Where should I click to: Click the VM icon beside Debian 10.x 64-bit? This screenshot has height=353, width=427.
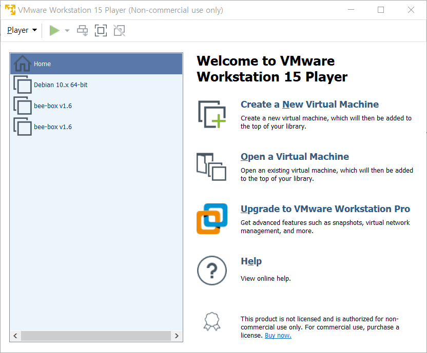[23, 85]
